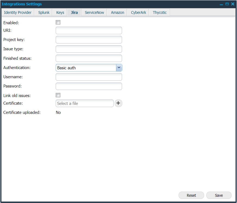This screenshot has height=203, width=237.
Task: Focus the Project key field
Action: click(x=89, y=39)
